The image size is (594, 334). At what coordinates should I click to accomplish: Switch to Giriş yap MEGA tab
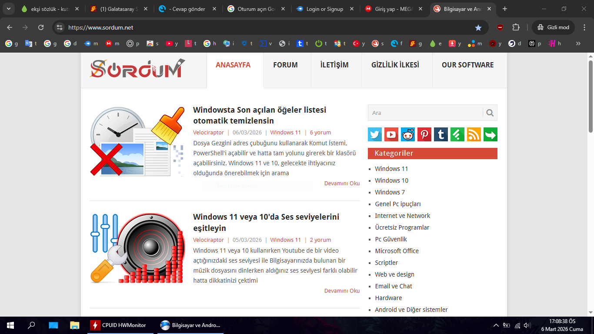(394, 9)
